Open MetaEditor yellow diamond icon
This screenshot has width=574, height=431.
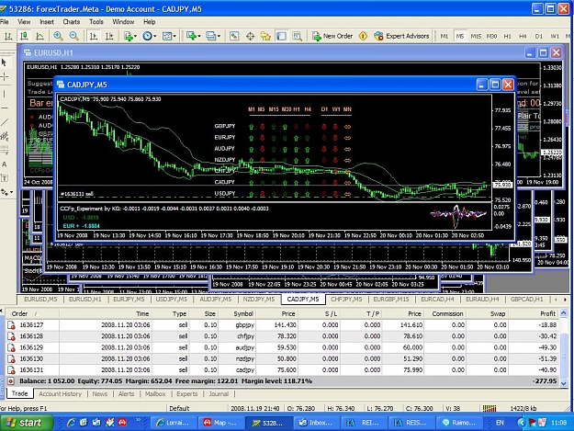[363, 36]
